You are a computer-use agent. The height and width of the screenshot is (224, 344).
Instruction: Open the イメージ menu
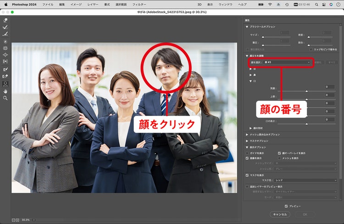(x=76, y=5)
